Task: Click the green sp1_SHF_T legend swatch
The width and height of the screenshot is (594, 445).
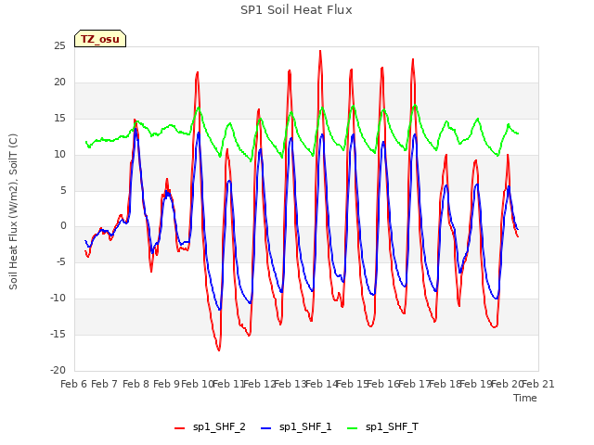Action: coord(353,428)
